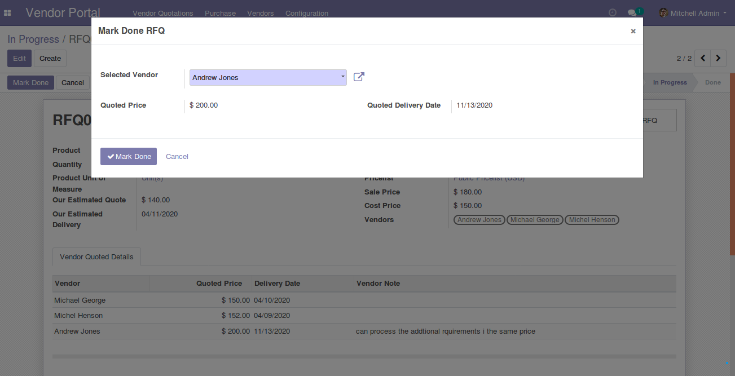Image resolution: width=735 pixels, height=376 pixels.
Task: Open the activities clock icon
Action: tap(613, 13)
